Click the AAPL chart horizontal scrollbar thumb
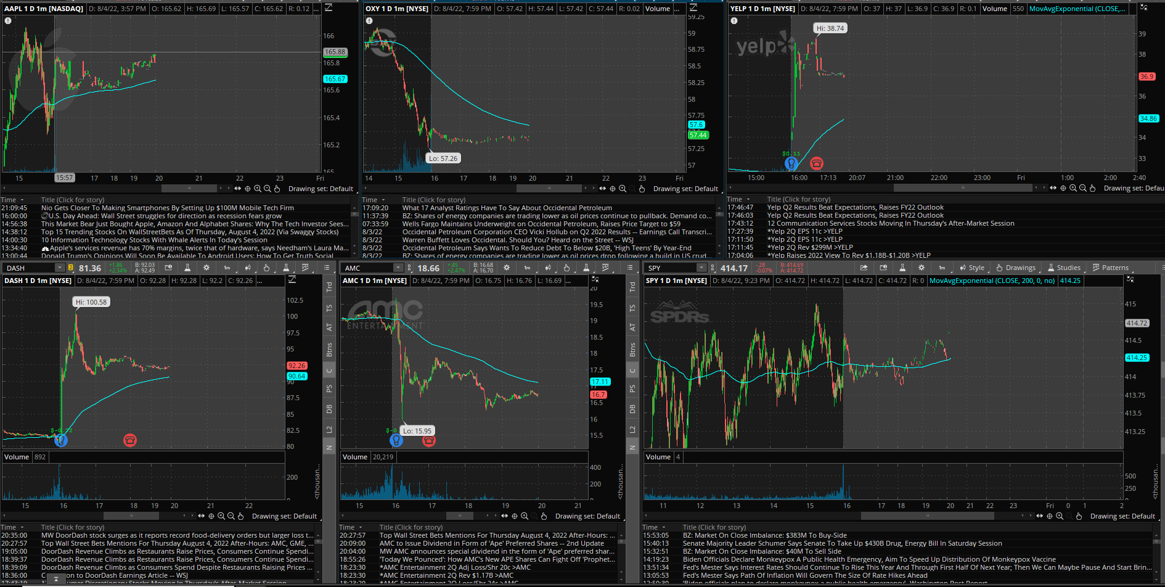1165x587 pixels. (x=189, y=189)
